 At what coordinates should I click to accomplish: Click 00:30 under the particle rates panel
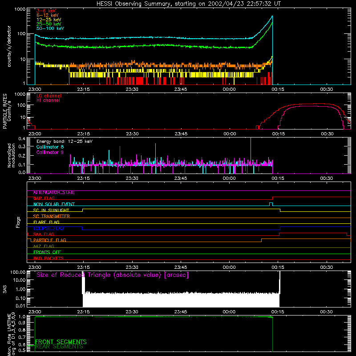327,134
